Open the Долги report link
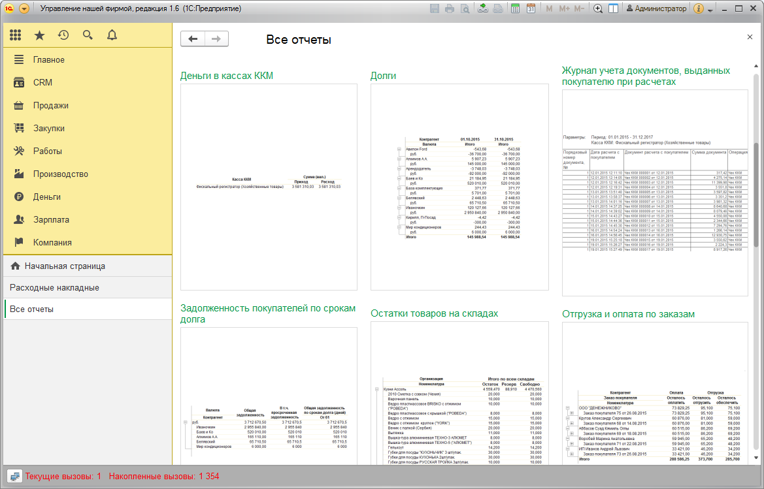The image size is (764, 489). coord(383,76)
